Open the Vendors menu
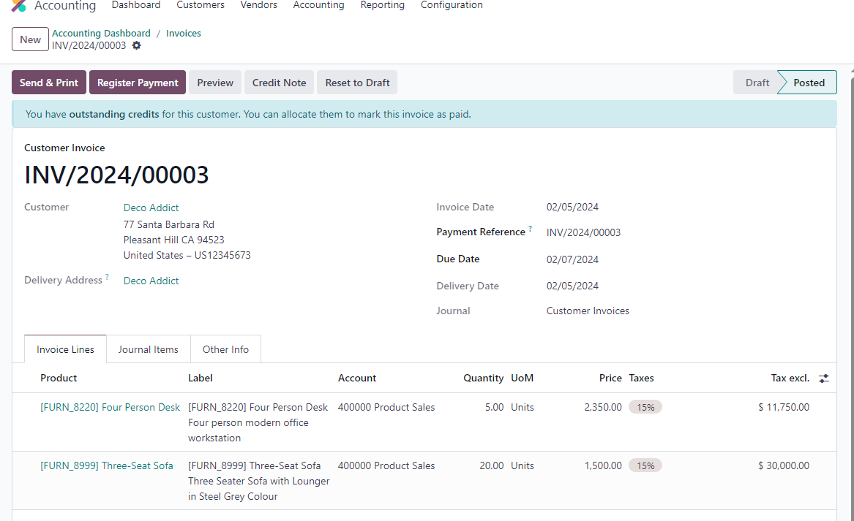 click(259, 5)
